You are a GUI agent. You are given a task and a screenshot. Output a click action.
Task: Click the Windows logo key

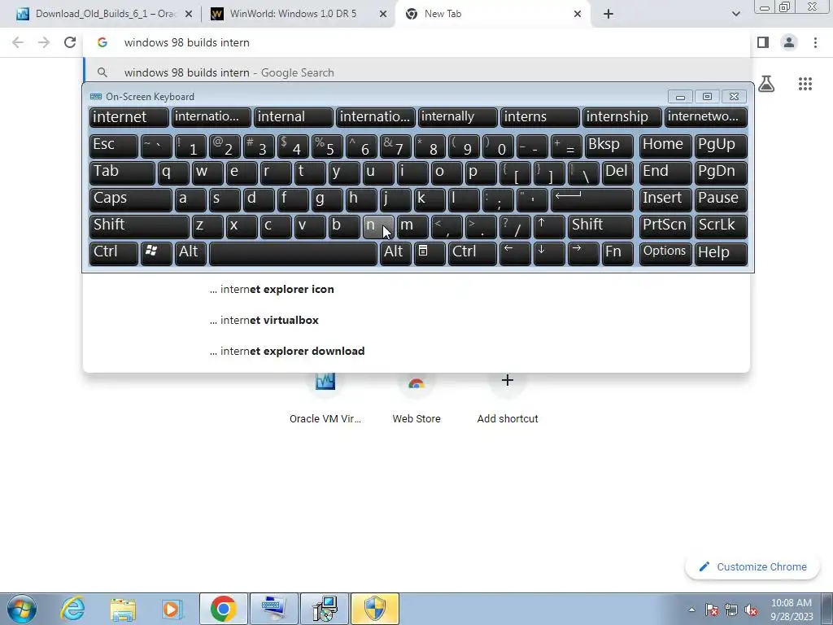point(156,253)
